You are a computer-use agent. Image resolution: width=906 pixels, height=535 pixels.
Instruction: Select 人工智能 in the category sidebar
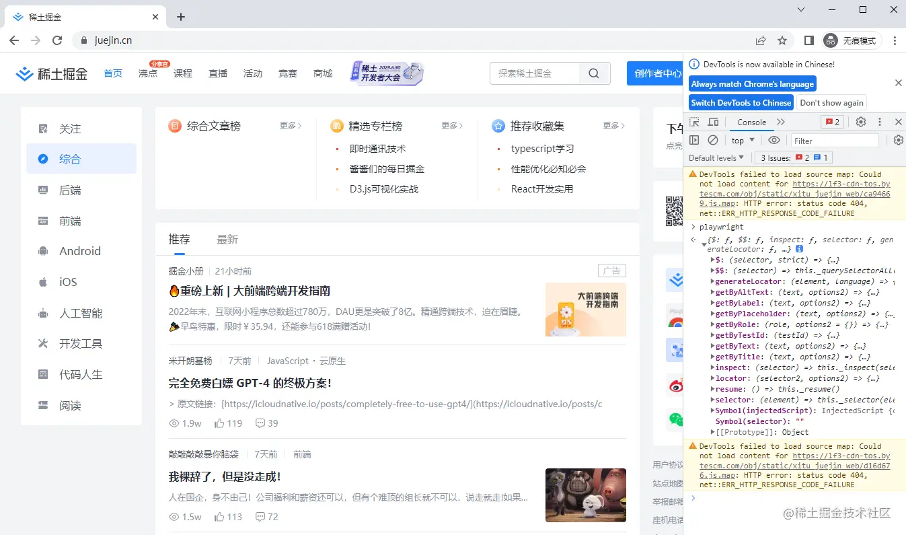[x=81, y=313]
